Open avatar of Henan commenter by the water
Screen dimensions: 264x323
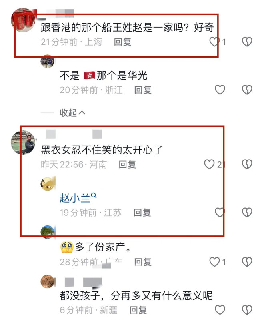click(x=23, y=142)
